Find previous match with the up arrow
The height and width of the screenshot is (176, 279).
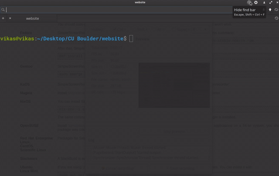pos(270,10)
